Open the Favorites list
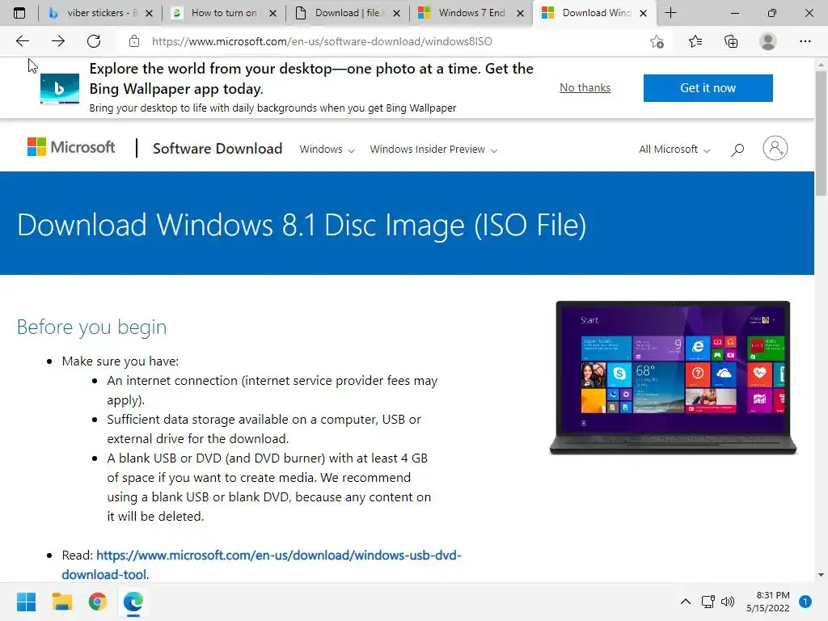The height and width of the screenshot is (621, 828). 695,41
